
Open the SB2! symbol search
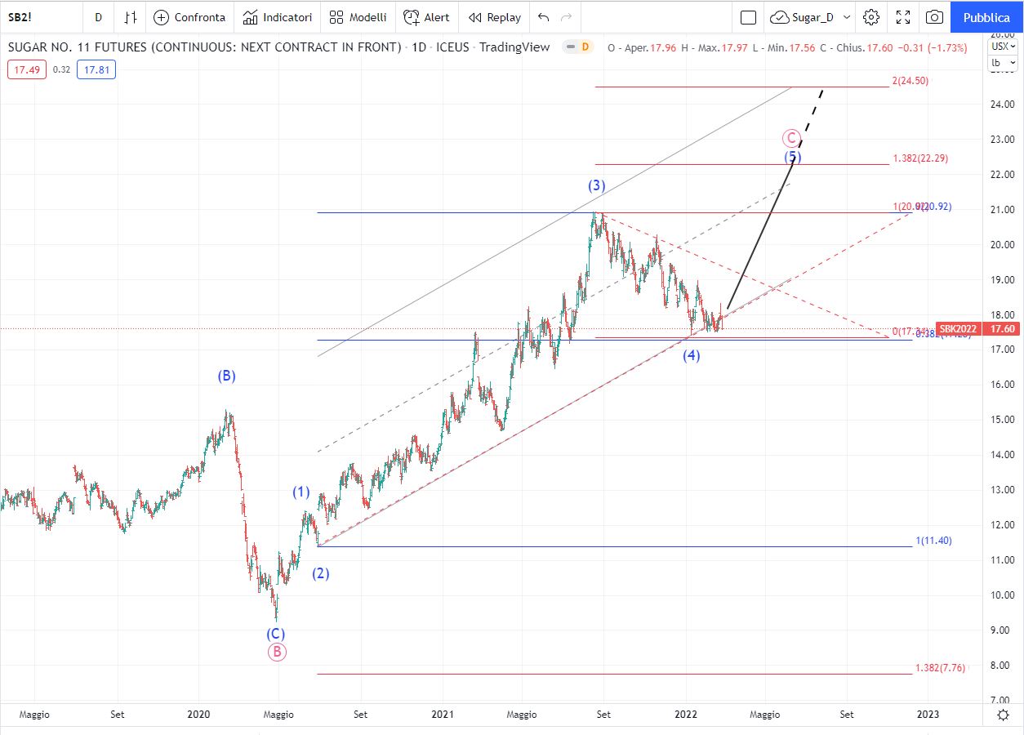[x=20, y=17]
